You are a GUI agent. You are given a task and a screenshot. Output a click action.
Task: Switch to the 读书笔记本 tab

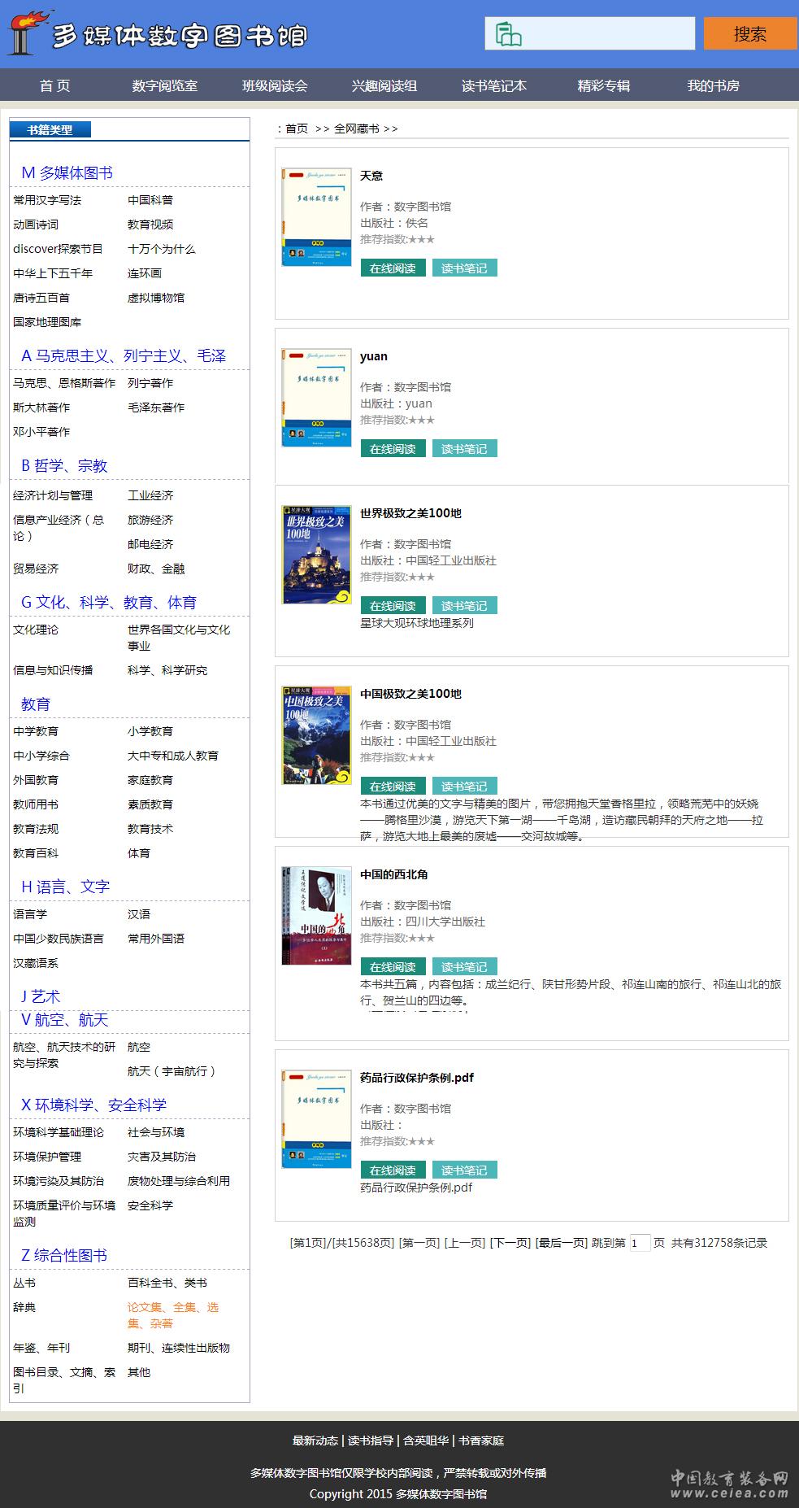(493, 85)
